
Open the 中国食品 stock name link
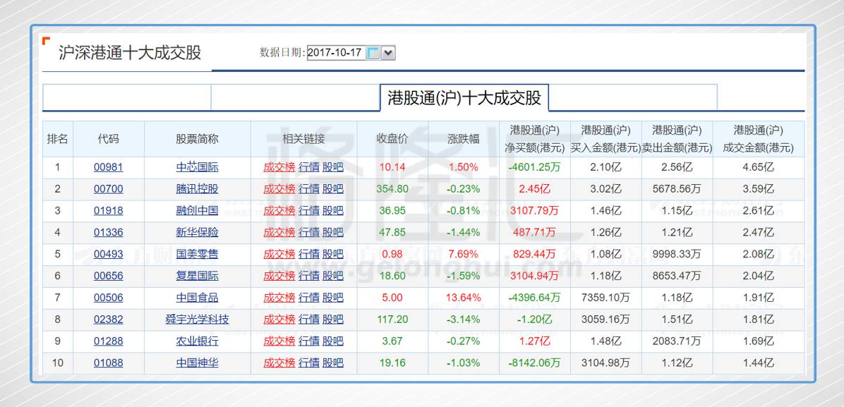pos(197,298)
